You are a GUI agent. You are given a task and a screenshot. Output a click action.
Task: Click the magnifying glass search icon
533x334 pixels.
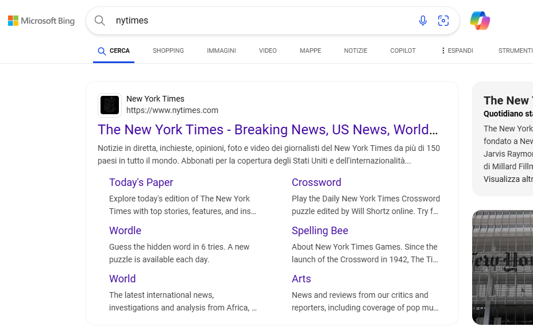click(99, 21)
